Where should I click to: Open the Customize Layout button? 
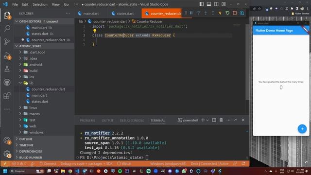pyautogui.click(x=224, y=4)
